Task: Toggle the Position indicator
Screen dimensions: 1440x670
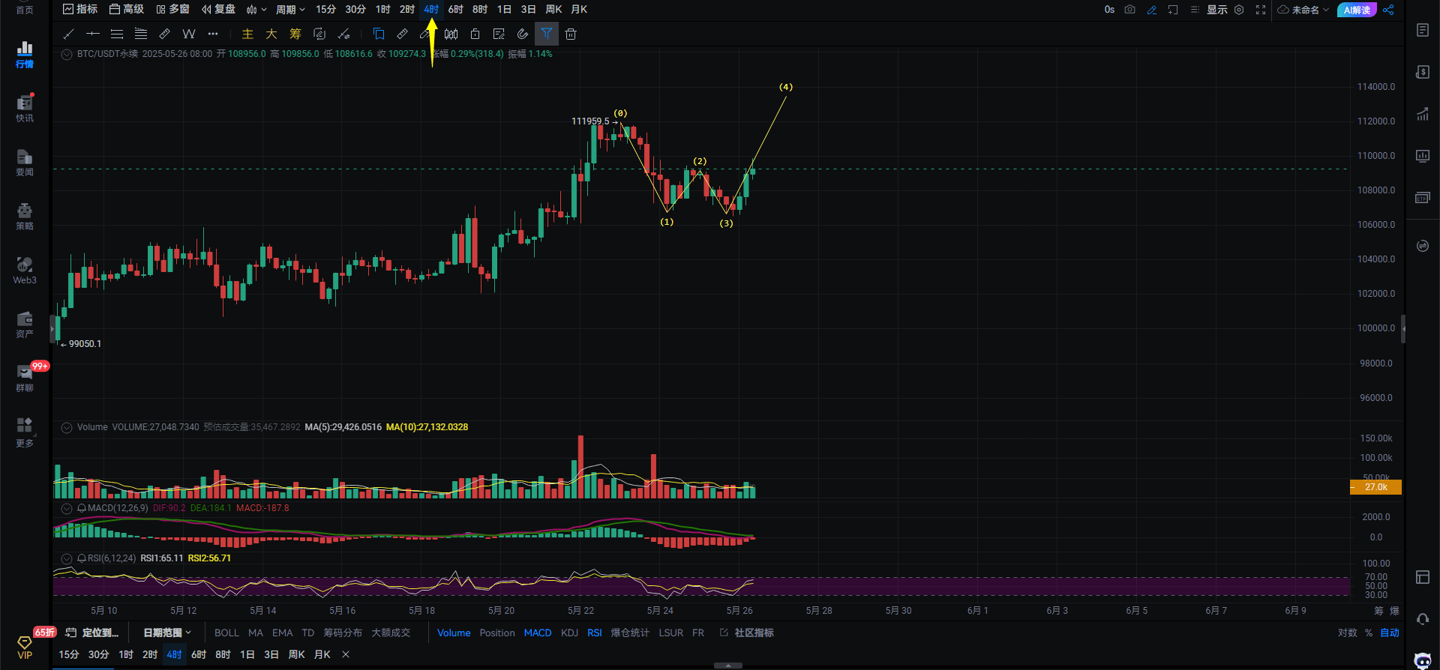Action: 497,633
